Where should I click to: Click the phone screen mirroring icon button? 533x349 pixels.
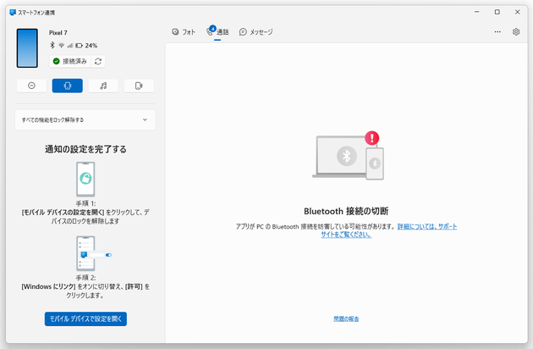coord(139,86)
